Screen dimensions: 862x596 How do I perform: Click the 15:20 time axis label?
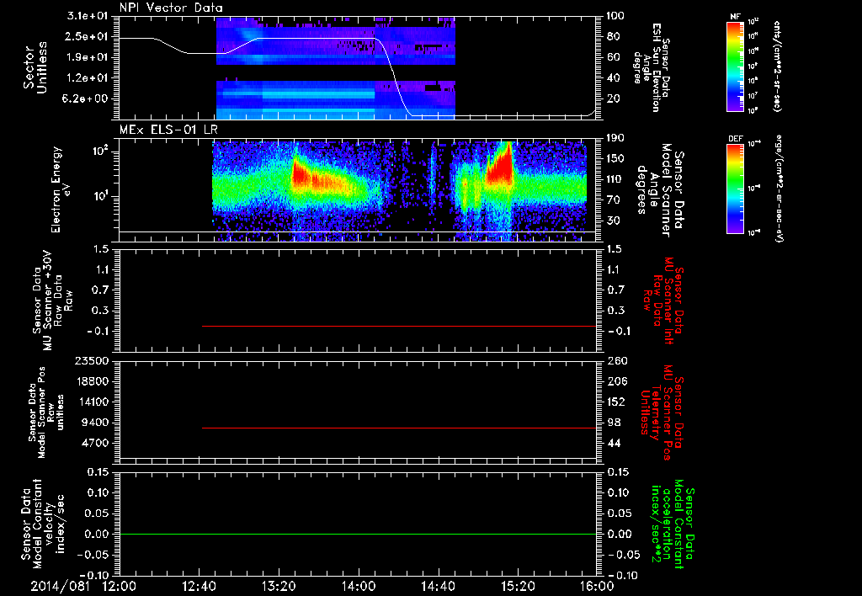click(x=518, y=587)
